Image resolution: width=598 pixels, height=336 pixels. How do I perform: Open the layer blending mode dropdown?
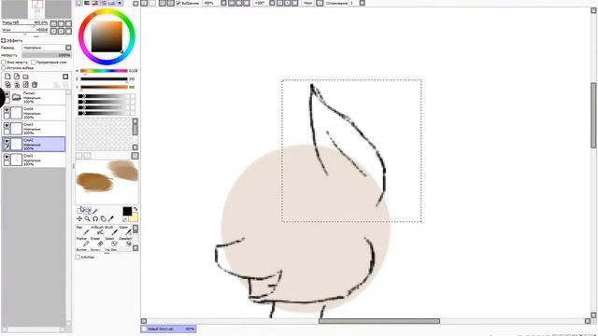(47, 48)
